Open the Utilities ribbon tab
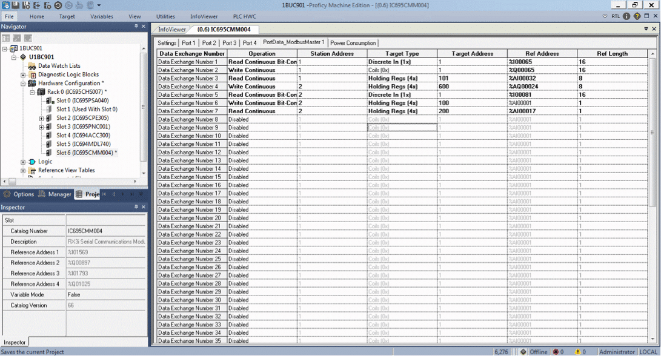661x356 pixels. (x=165, y=16)
